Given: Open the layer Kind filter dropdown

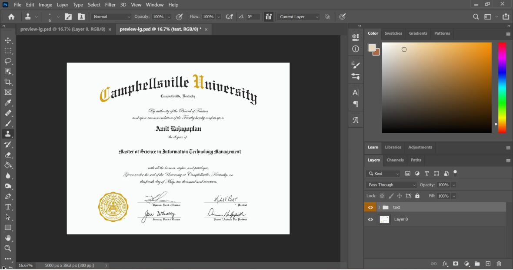Looking at the screenshot, I should [383, 173].
